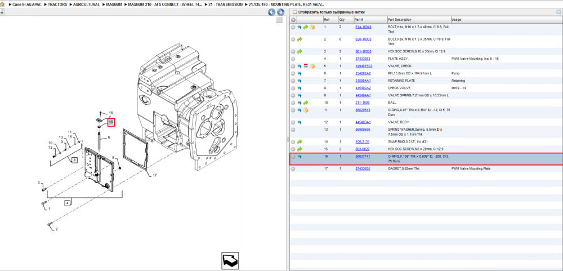The image size is (563, 271).
Task: Click the blue arrow on VALVE SPRING row
Action: pos(300,95)
